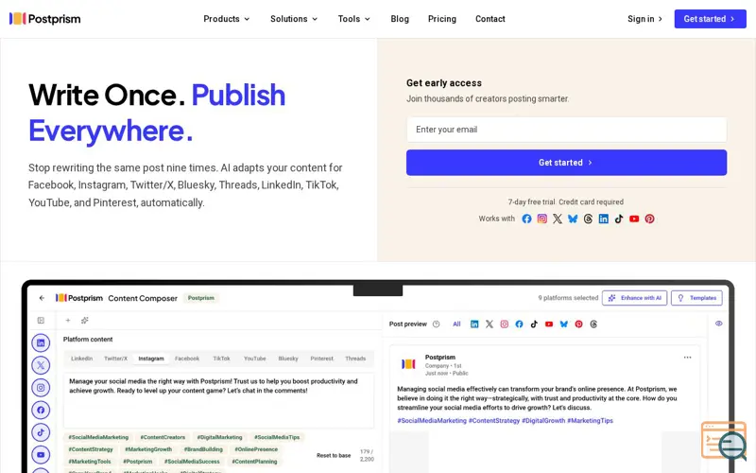
Task: Open the Pricing page from navigation
Action: [442, 19]
